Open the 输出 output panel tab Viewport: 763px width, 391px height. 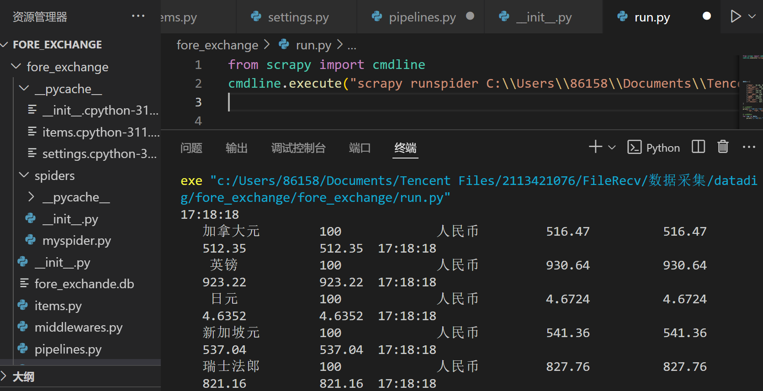[237, 148]
